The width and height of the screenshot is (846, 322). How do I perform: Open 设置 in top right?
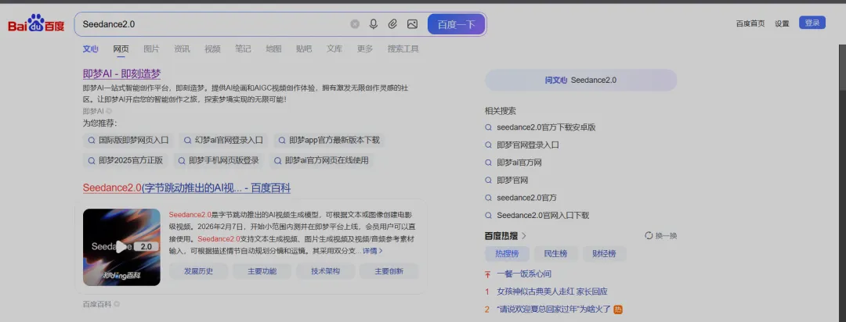coord(782,23)
